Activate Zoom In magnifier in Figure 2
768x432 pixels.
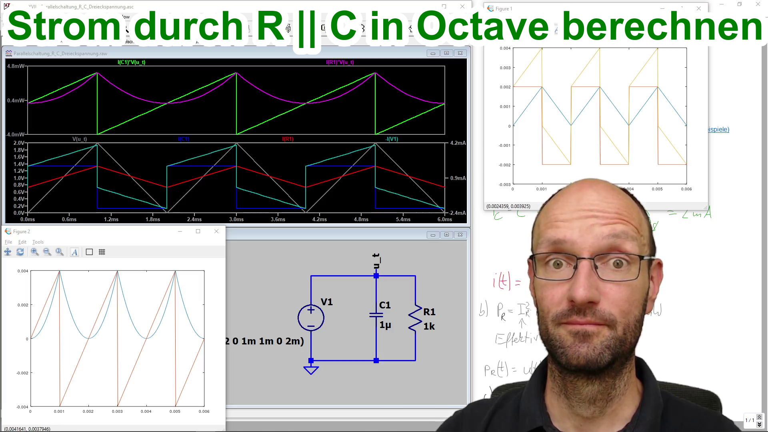coord(35,252)
